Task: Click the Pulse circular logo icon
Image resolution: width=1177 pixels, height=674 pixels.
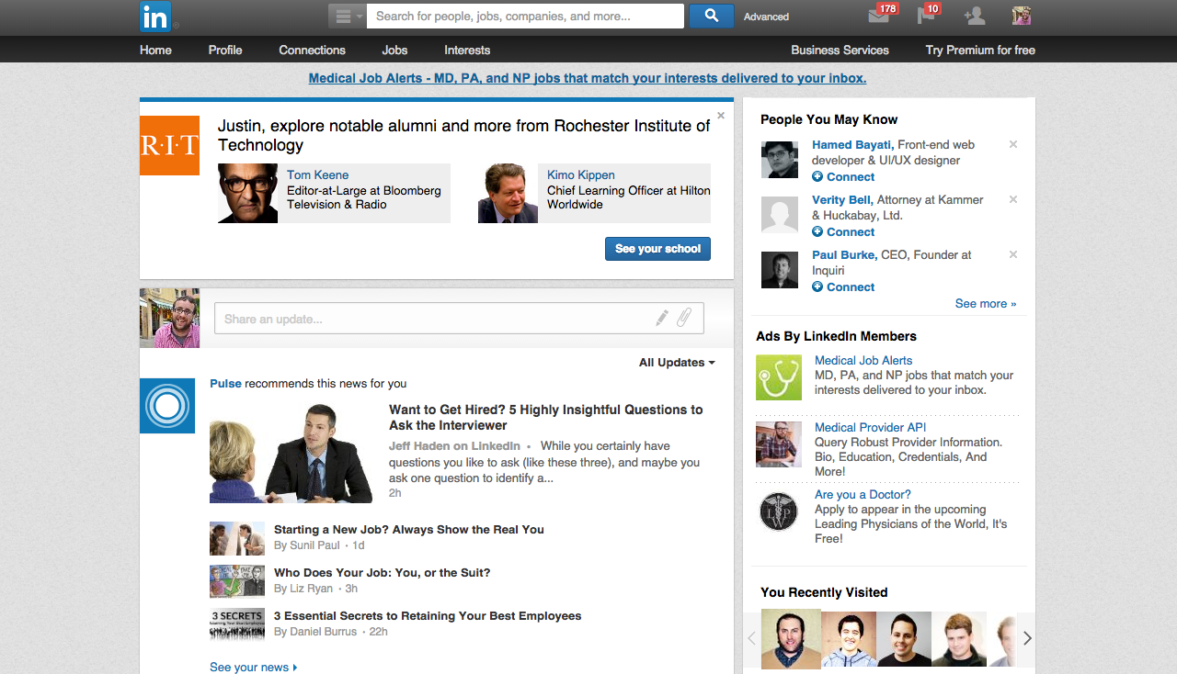Action: tap(167, 406)
